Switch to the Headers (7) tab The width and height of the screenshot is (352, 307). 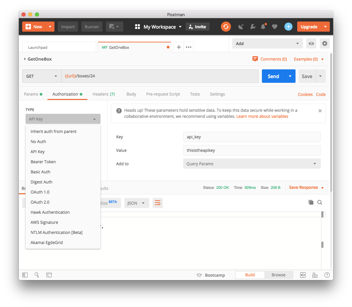click(x=104, y=94)
